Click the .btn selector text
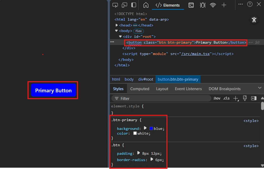Image resolution: width=264 pixels, height=169 pixels. [x=116, y=145]
